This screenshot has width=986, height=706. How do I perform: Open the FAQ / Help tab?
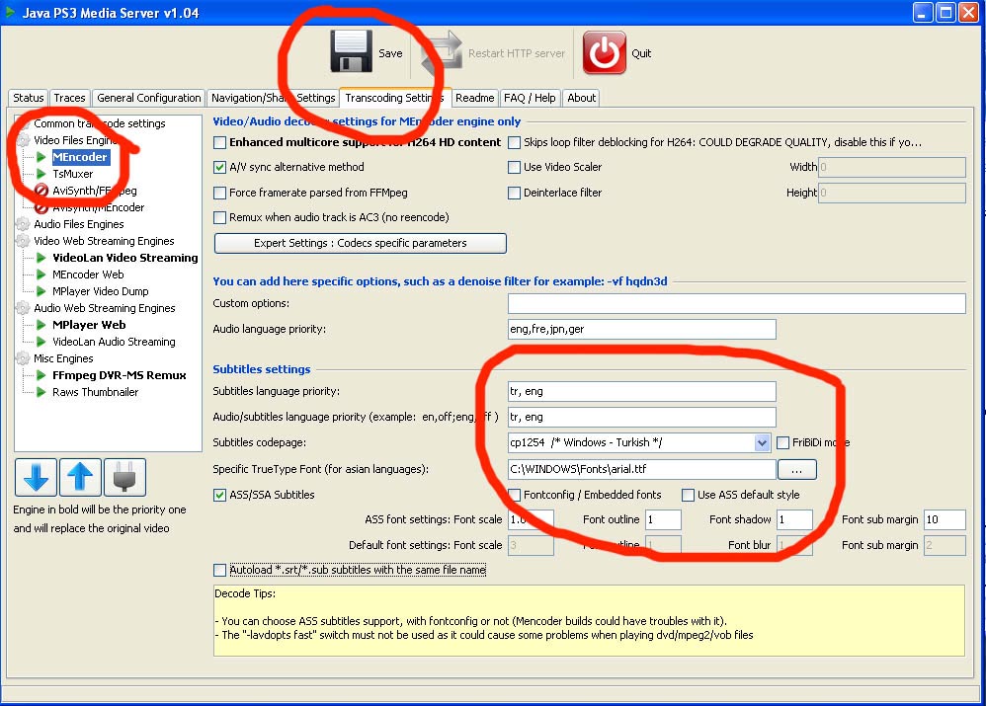tap(530, 98)
